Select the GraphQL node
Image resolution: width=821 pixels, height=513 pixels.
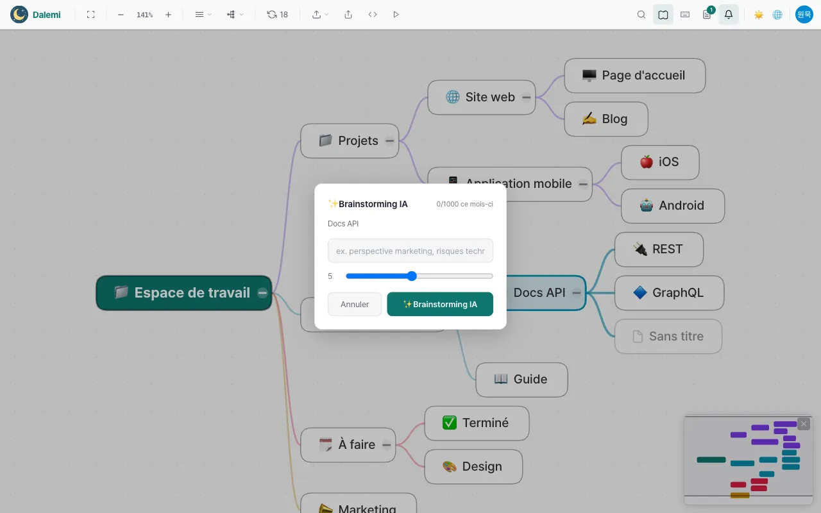tap(669, 293)
